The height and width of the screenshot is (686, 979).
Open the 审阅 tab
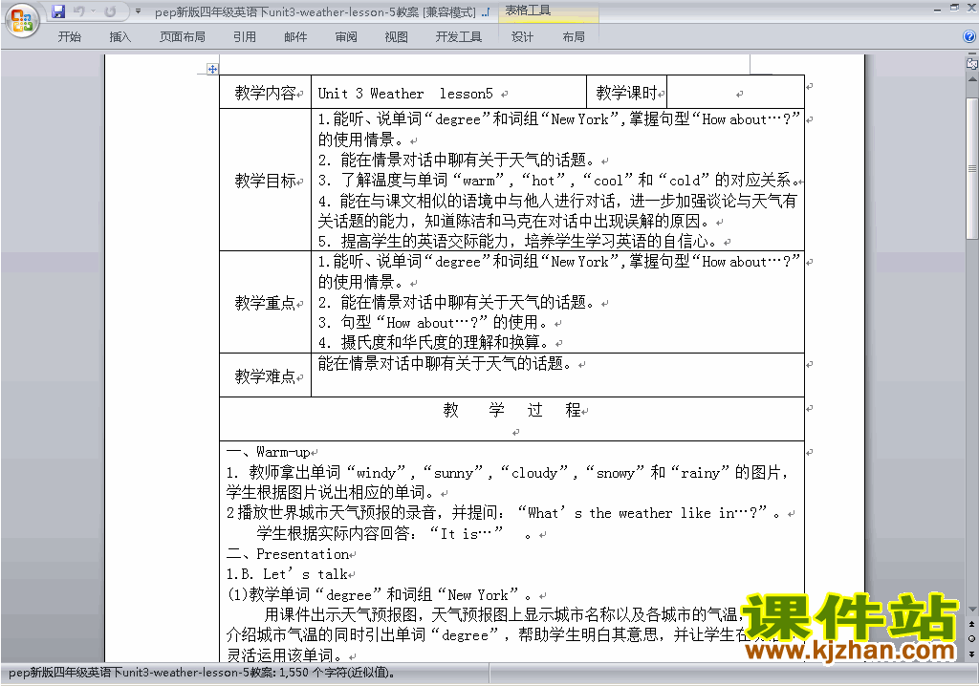point(346,37)
